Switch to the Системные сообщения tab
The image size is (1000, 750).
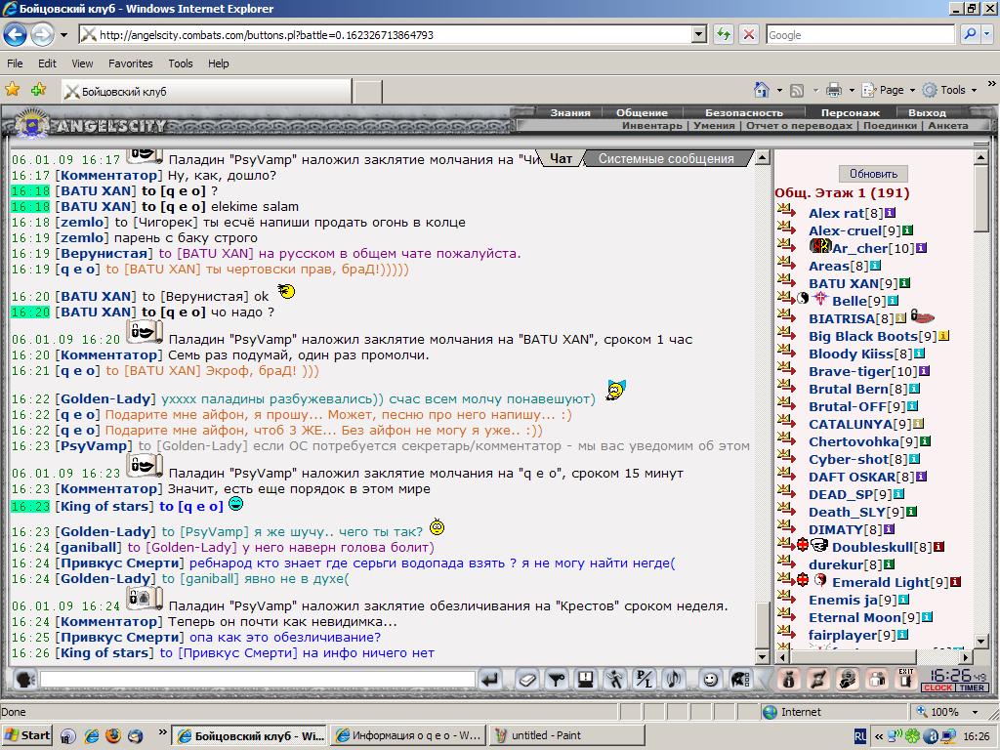pos(666,159)
